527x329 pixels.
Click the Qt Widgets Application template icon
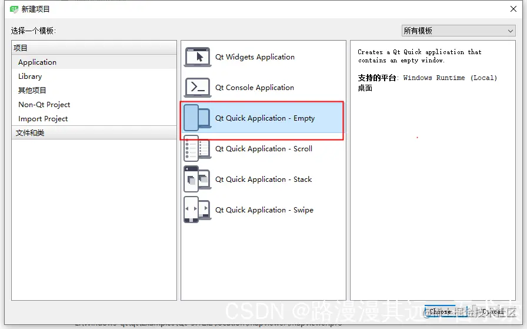tap(198, 57)
